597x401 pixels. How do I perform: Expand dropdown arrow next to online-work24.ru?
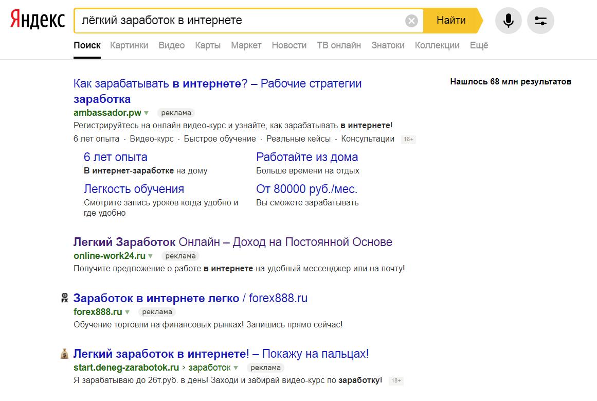(x=151, y=256)
